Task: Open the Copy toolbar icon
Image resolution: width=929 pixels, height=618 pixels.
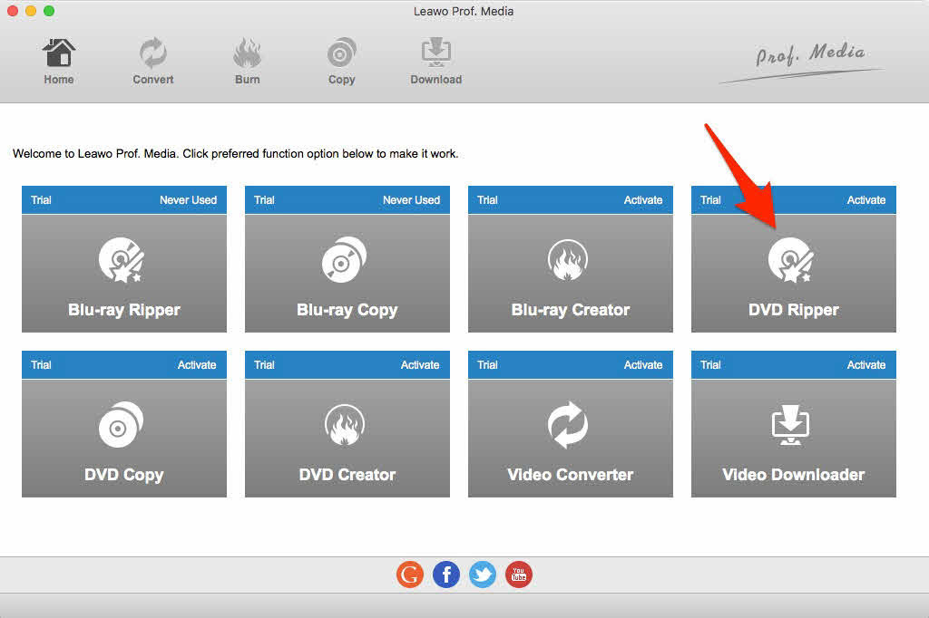Action: (342, 53)
